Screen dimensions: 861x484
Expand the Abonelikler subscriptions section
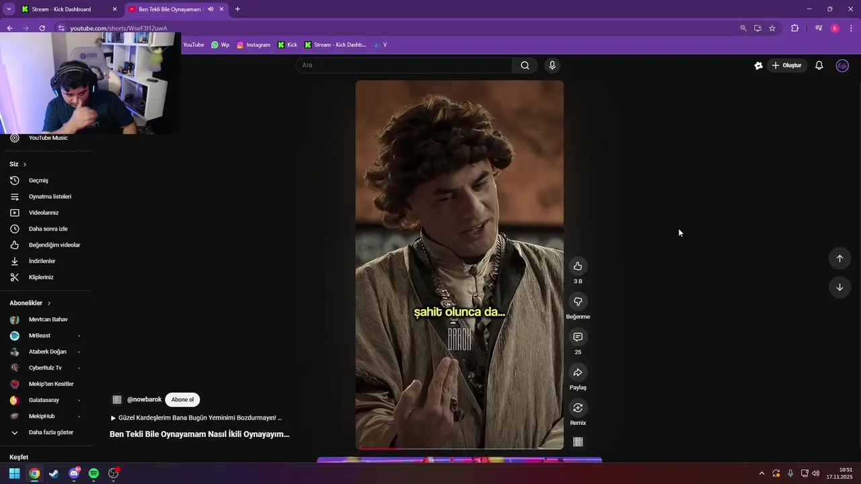tap(30, 303)
